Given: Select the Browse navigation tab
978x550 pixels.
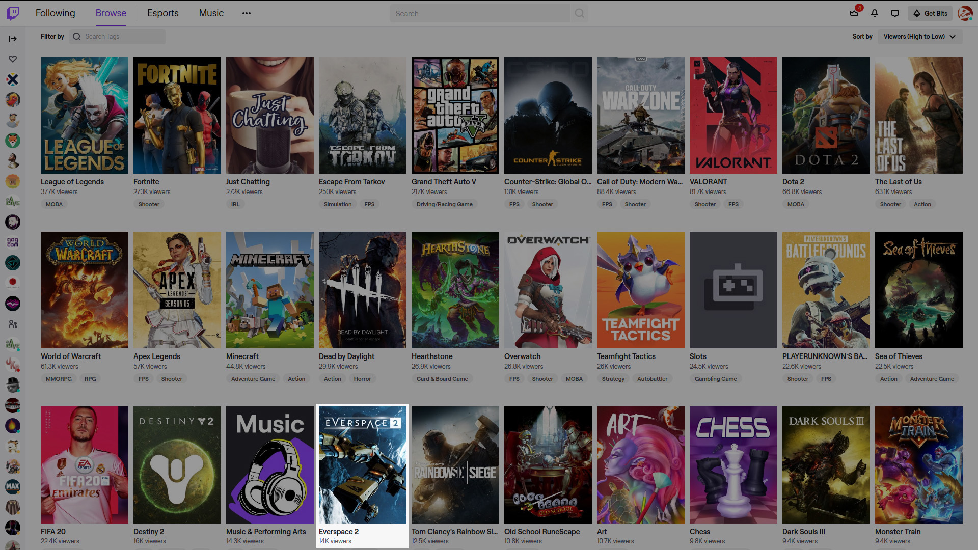Looking at the screenshot, I should [x=110, y=13].
